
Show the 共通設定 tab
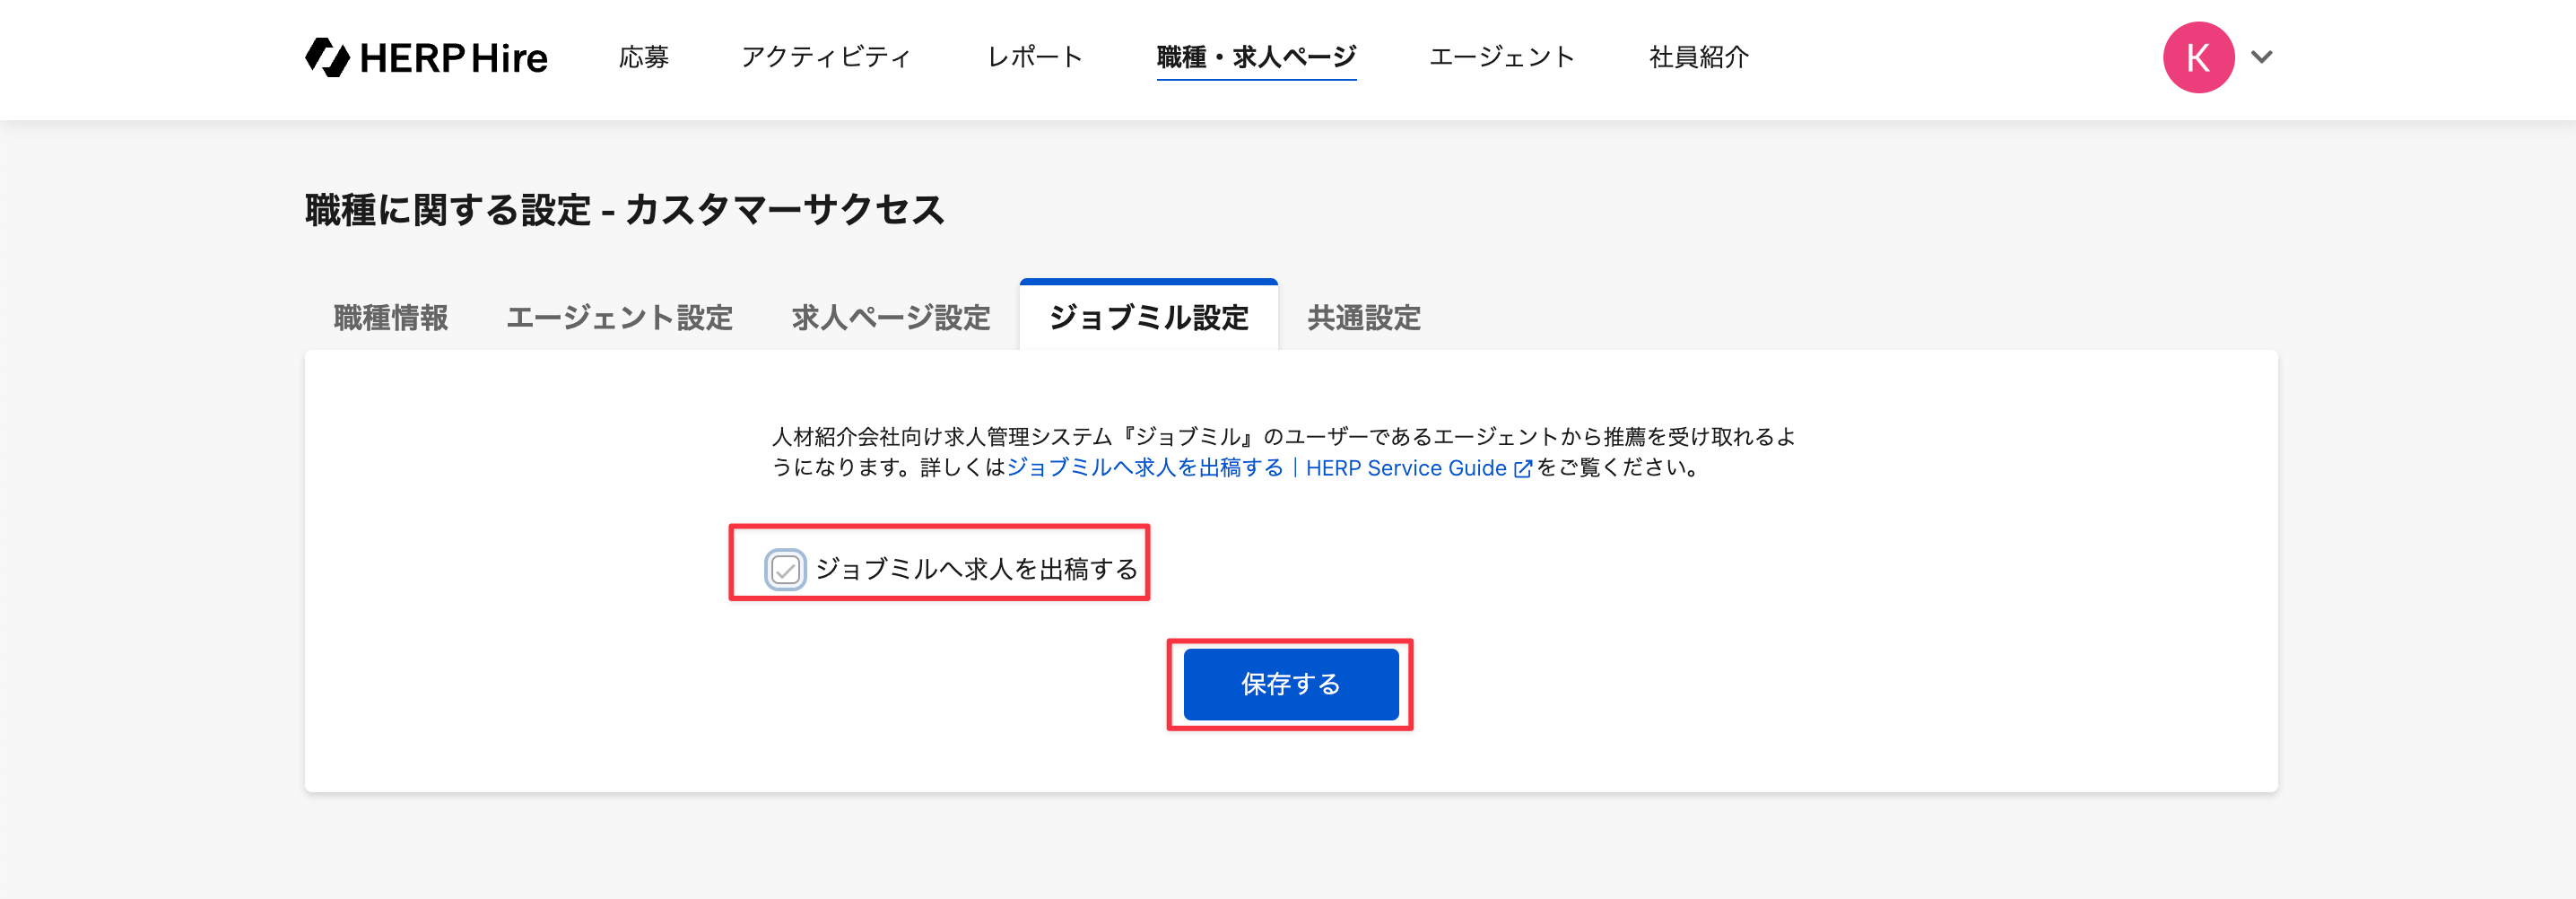click(x=1363, y=318)
